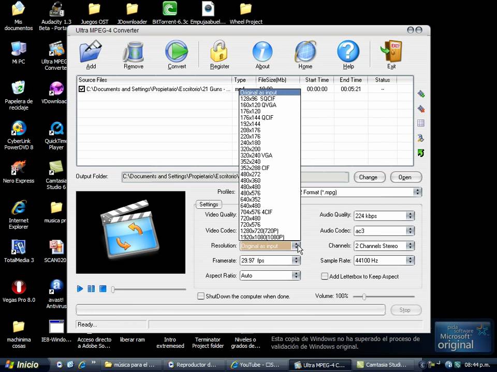497x372 pixels.
Task: Open the Aspect Ratio Auto dropdown
Action: point(296,275)
